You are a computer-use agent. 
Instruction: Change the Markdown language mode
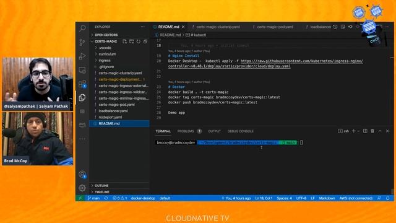327,198
